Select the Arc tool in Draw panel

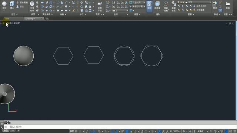66,3
